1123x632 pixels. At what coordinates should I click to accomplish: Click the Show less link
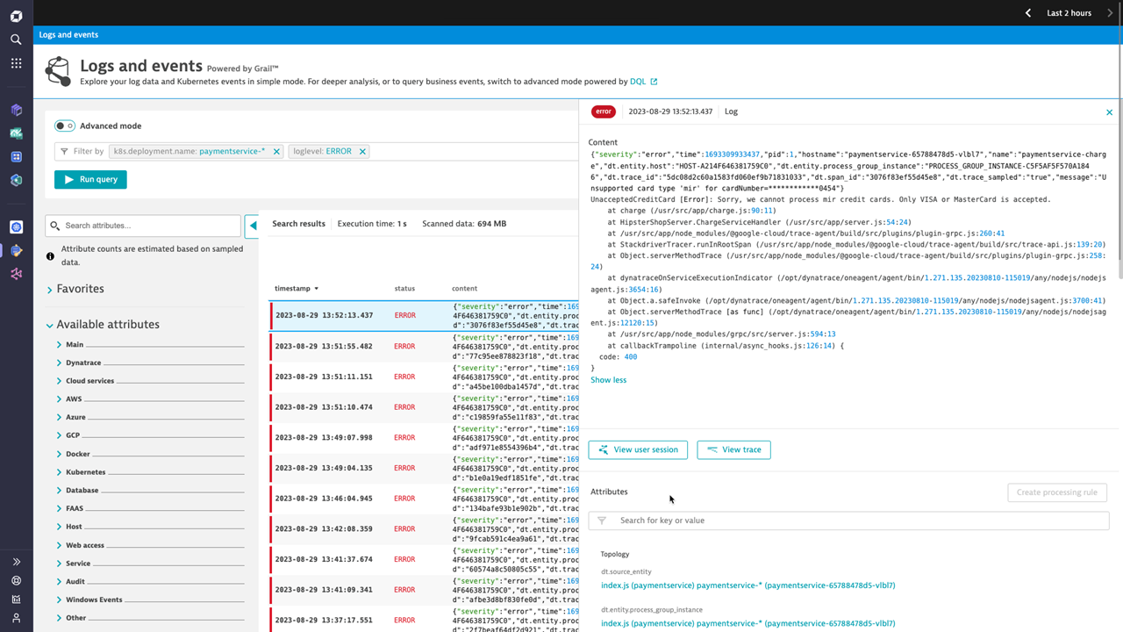tap(608, 380)
